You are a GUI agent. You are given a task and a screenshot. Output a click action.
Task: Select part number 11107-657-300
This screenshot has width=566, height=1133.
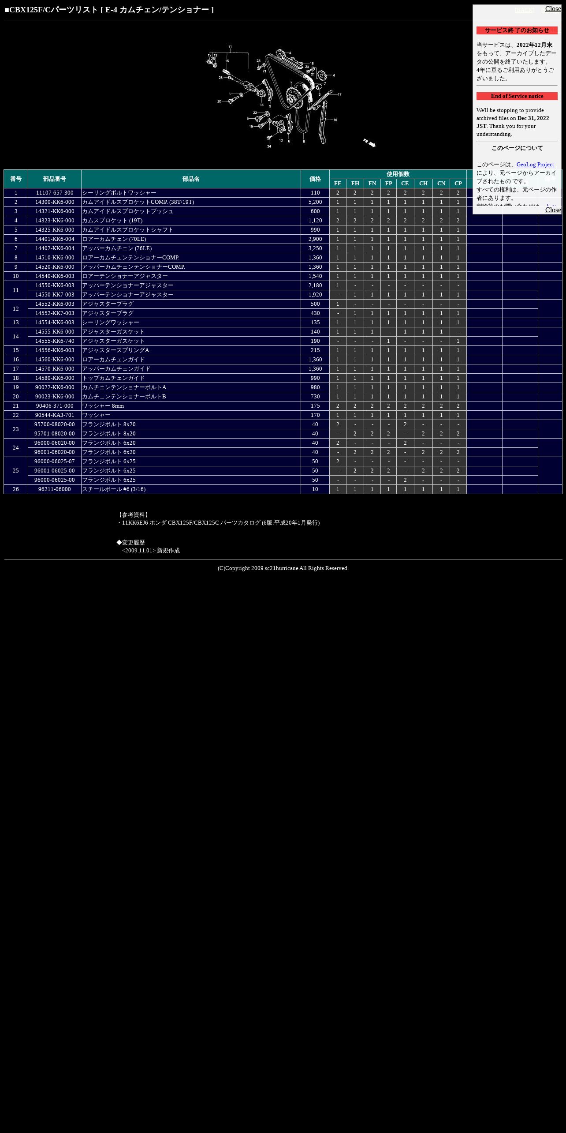[x=55, y=193]
